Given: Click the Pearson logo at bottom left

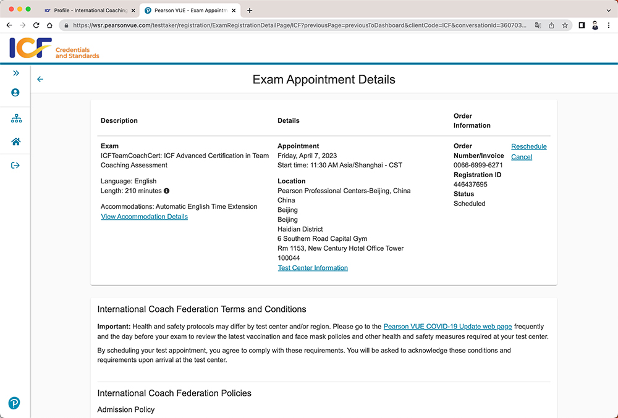Looking at the screenshot, I should pyautogui.click(x=14, y=403).
